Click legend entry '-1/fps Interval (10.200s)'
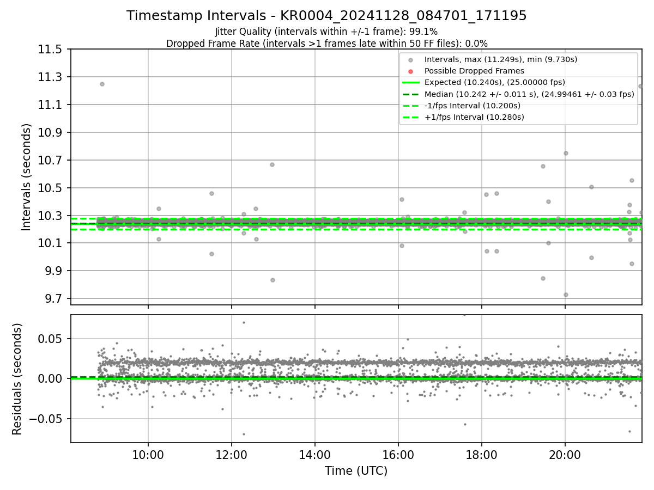Viewport: 654px width, 490px height. (x=472, y=106)
